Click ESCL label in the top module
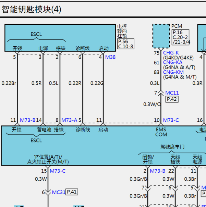Screen dimensions: 206x207 click(x=36, y=34)
